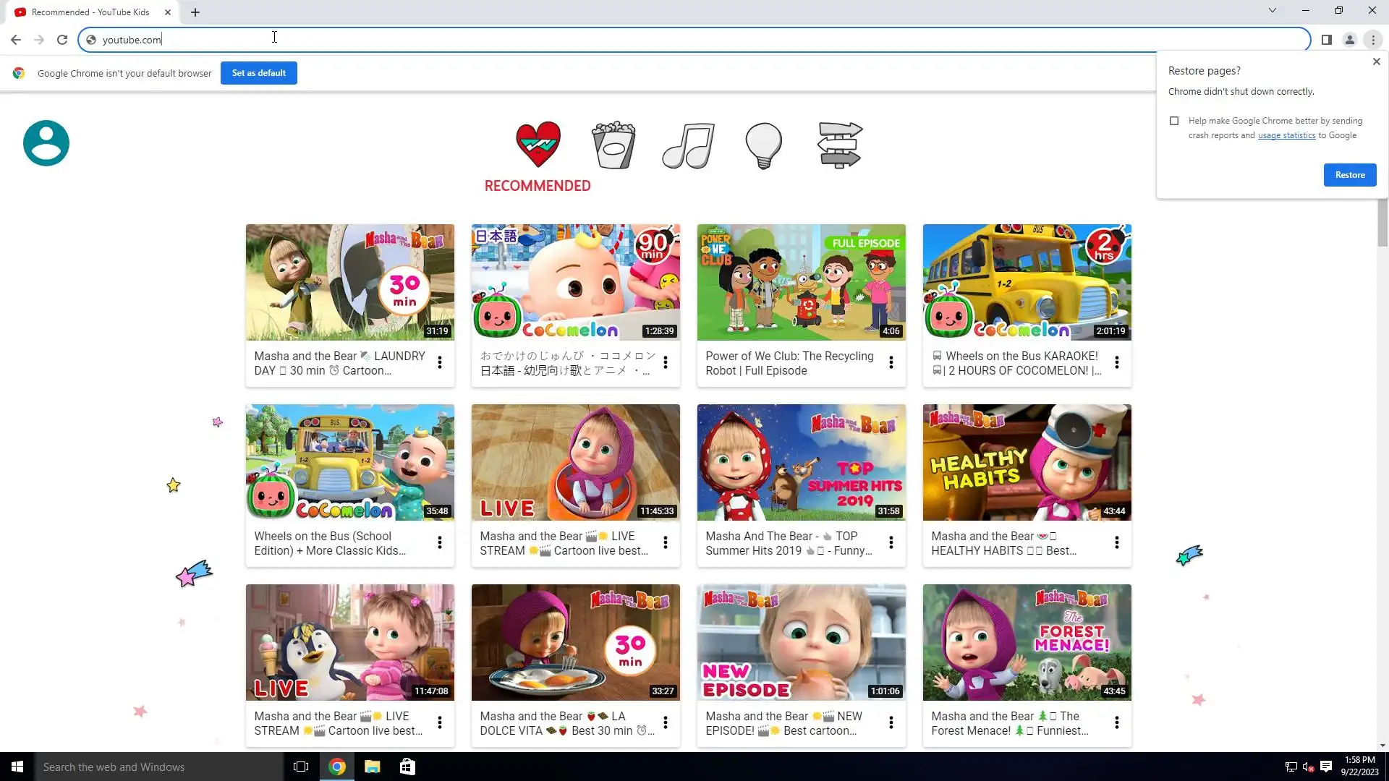Open the Learning lightbulb category icon
The height and width of the screenshot is (781, 1389).
(763, 145)
